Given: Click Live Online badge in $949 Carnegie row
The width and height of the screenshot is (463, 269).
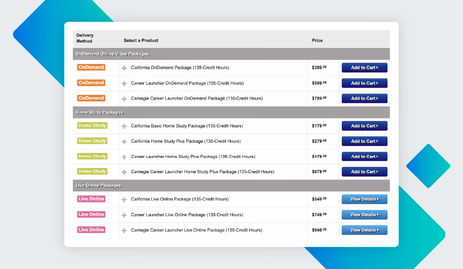Looking at the screenshot, I should point(91,230).
